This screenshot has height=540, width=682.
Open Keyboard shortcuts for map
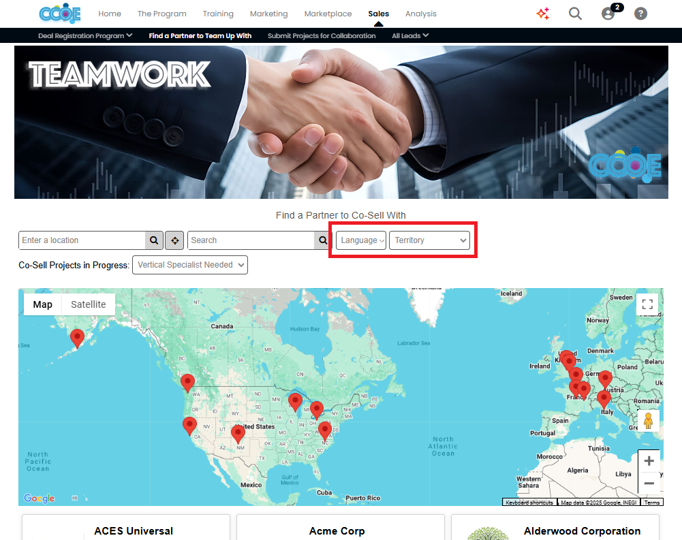[x=529, y=502]
